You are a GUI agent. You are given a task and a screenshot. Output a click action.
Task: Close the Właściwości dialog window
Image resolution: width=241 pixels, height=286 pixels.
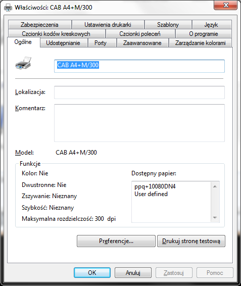(226, 5)
